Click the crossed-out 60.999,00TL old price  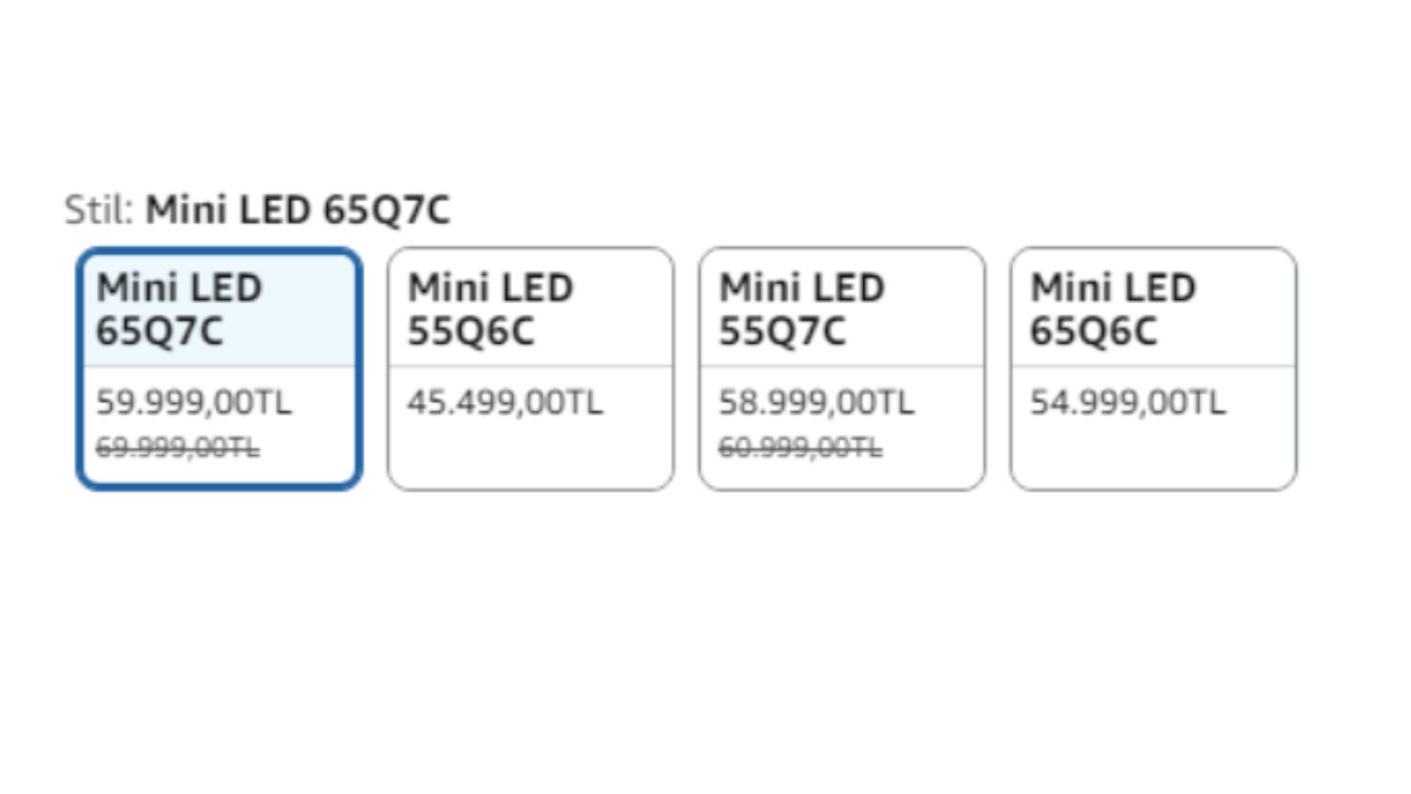tap(800, 447)
